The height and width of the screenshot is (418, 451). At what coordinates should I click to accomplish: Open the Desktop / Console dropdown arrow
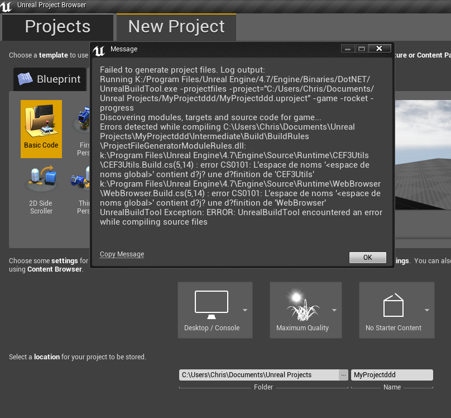(x=245, y=310)
